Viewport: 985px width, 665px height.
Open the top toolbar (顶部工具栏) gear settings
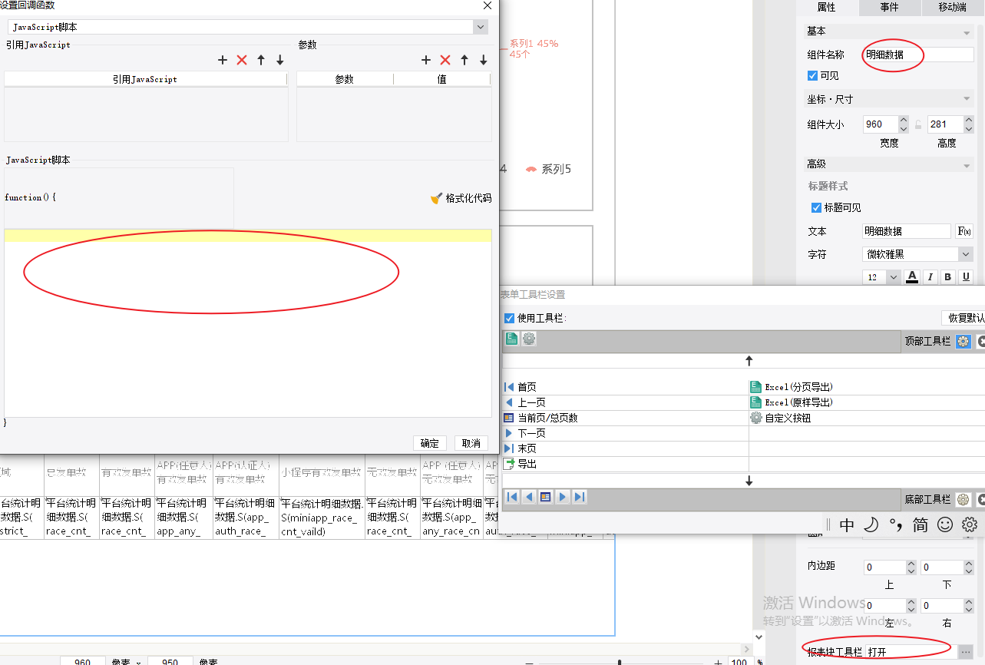pos(964,341)
